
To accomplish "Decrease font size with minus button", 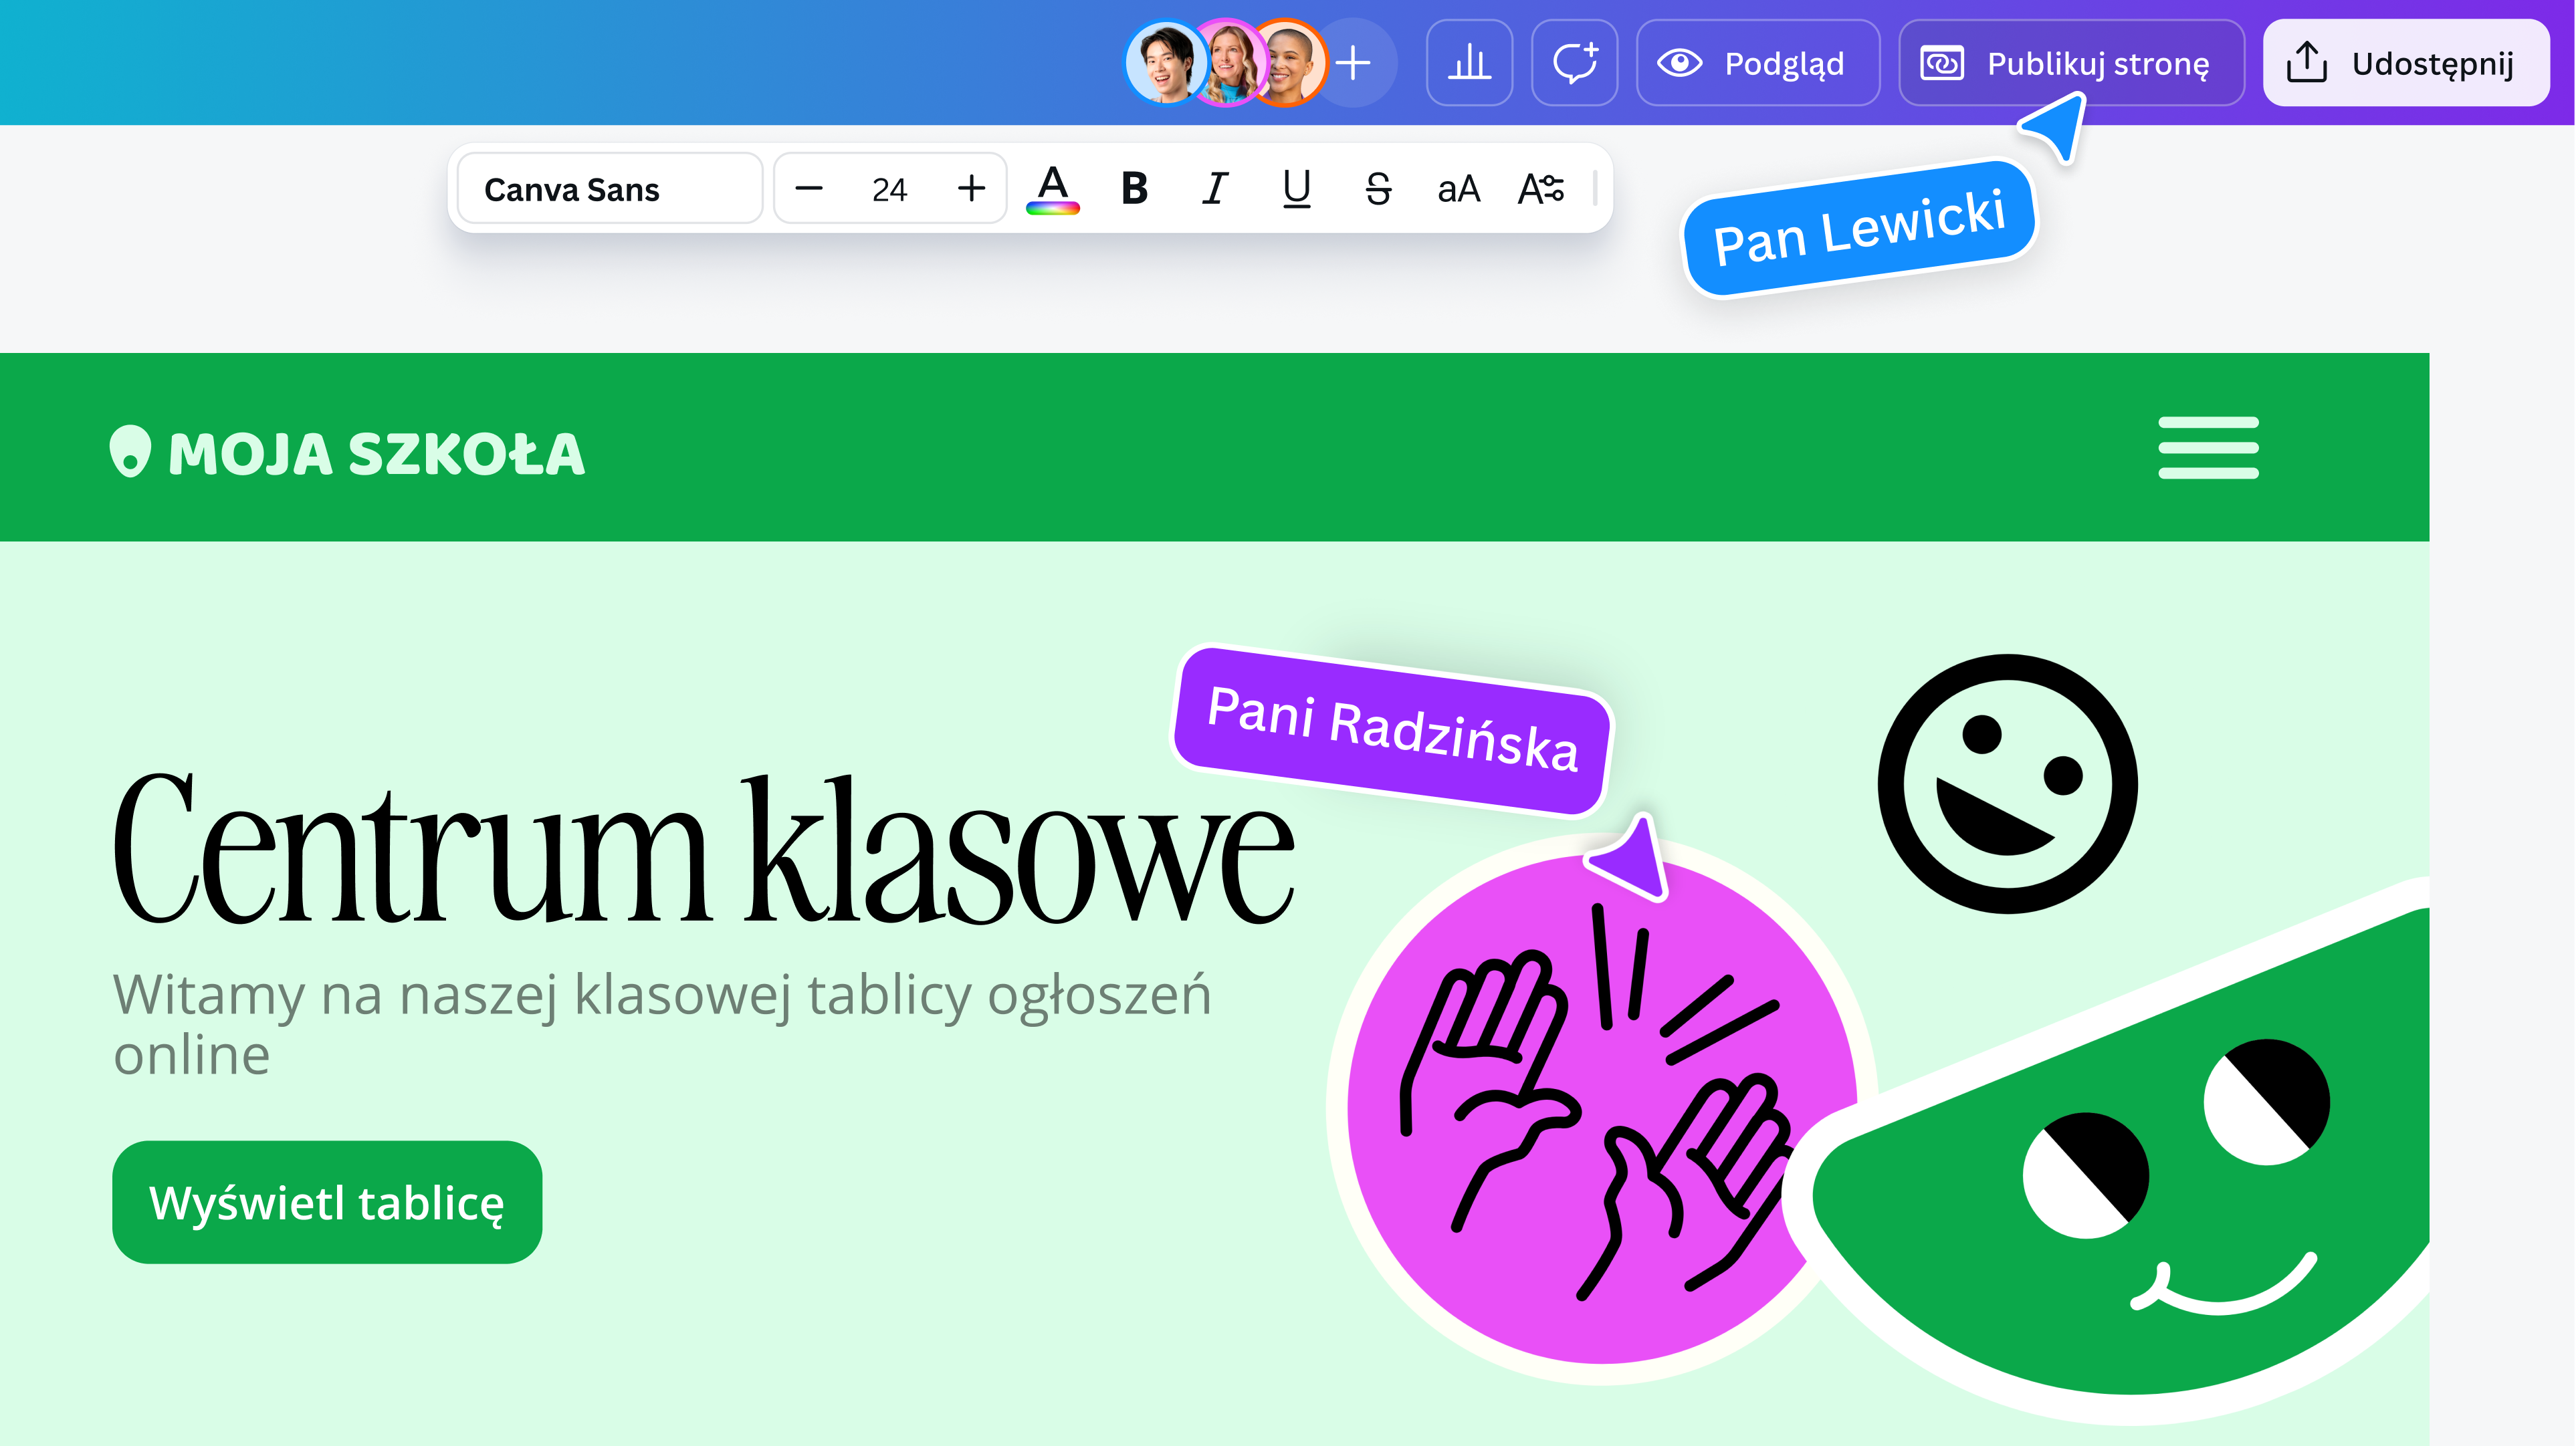I will (809, 188).
